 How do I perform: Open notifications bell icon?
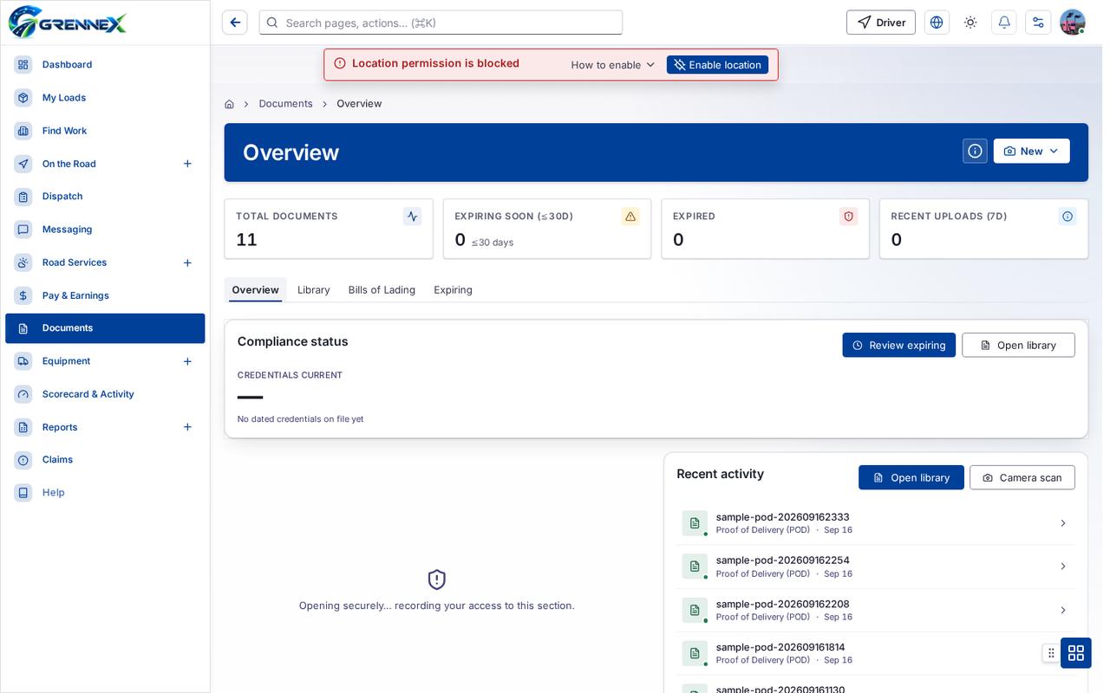pos(1004,23)
